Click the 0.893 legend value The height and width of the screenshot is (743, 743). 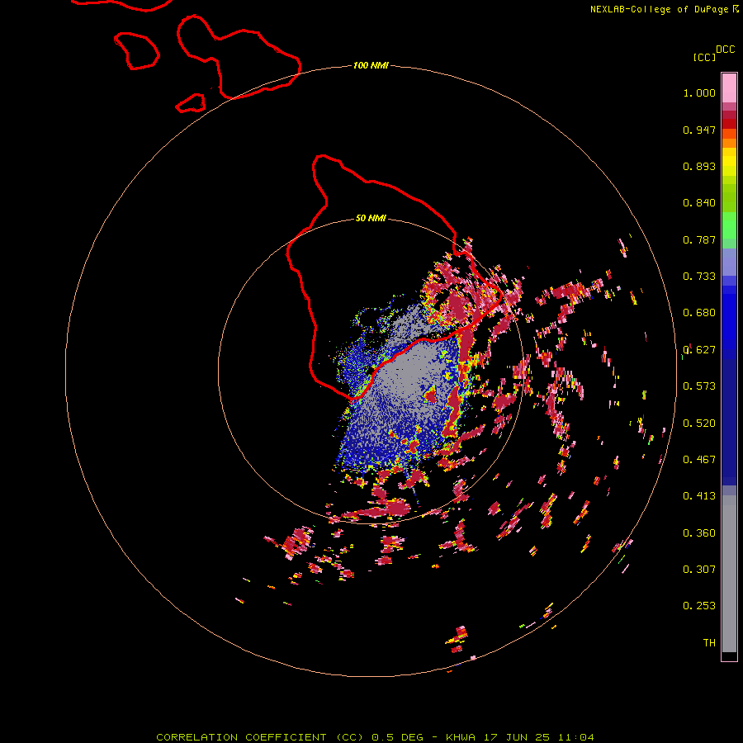point(699,166)
